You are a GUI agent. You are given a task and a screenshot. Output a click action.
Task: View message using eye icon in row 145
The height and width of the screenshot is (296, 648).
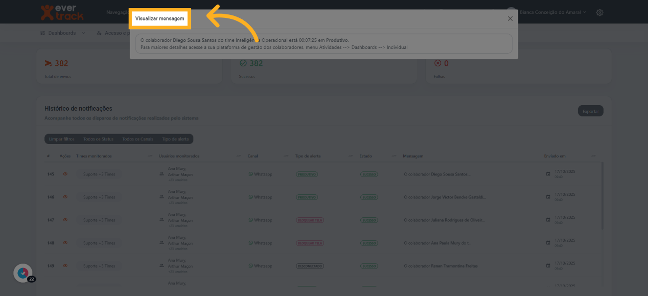click(x=65, y=174)
